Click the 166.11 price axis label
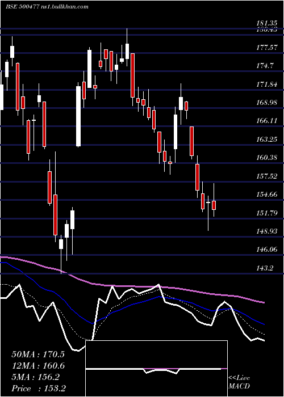 point(266,121)
